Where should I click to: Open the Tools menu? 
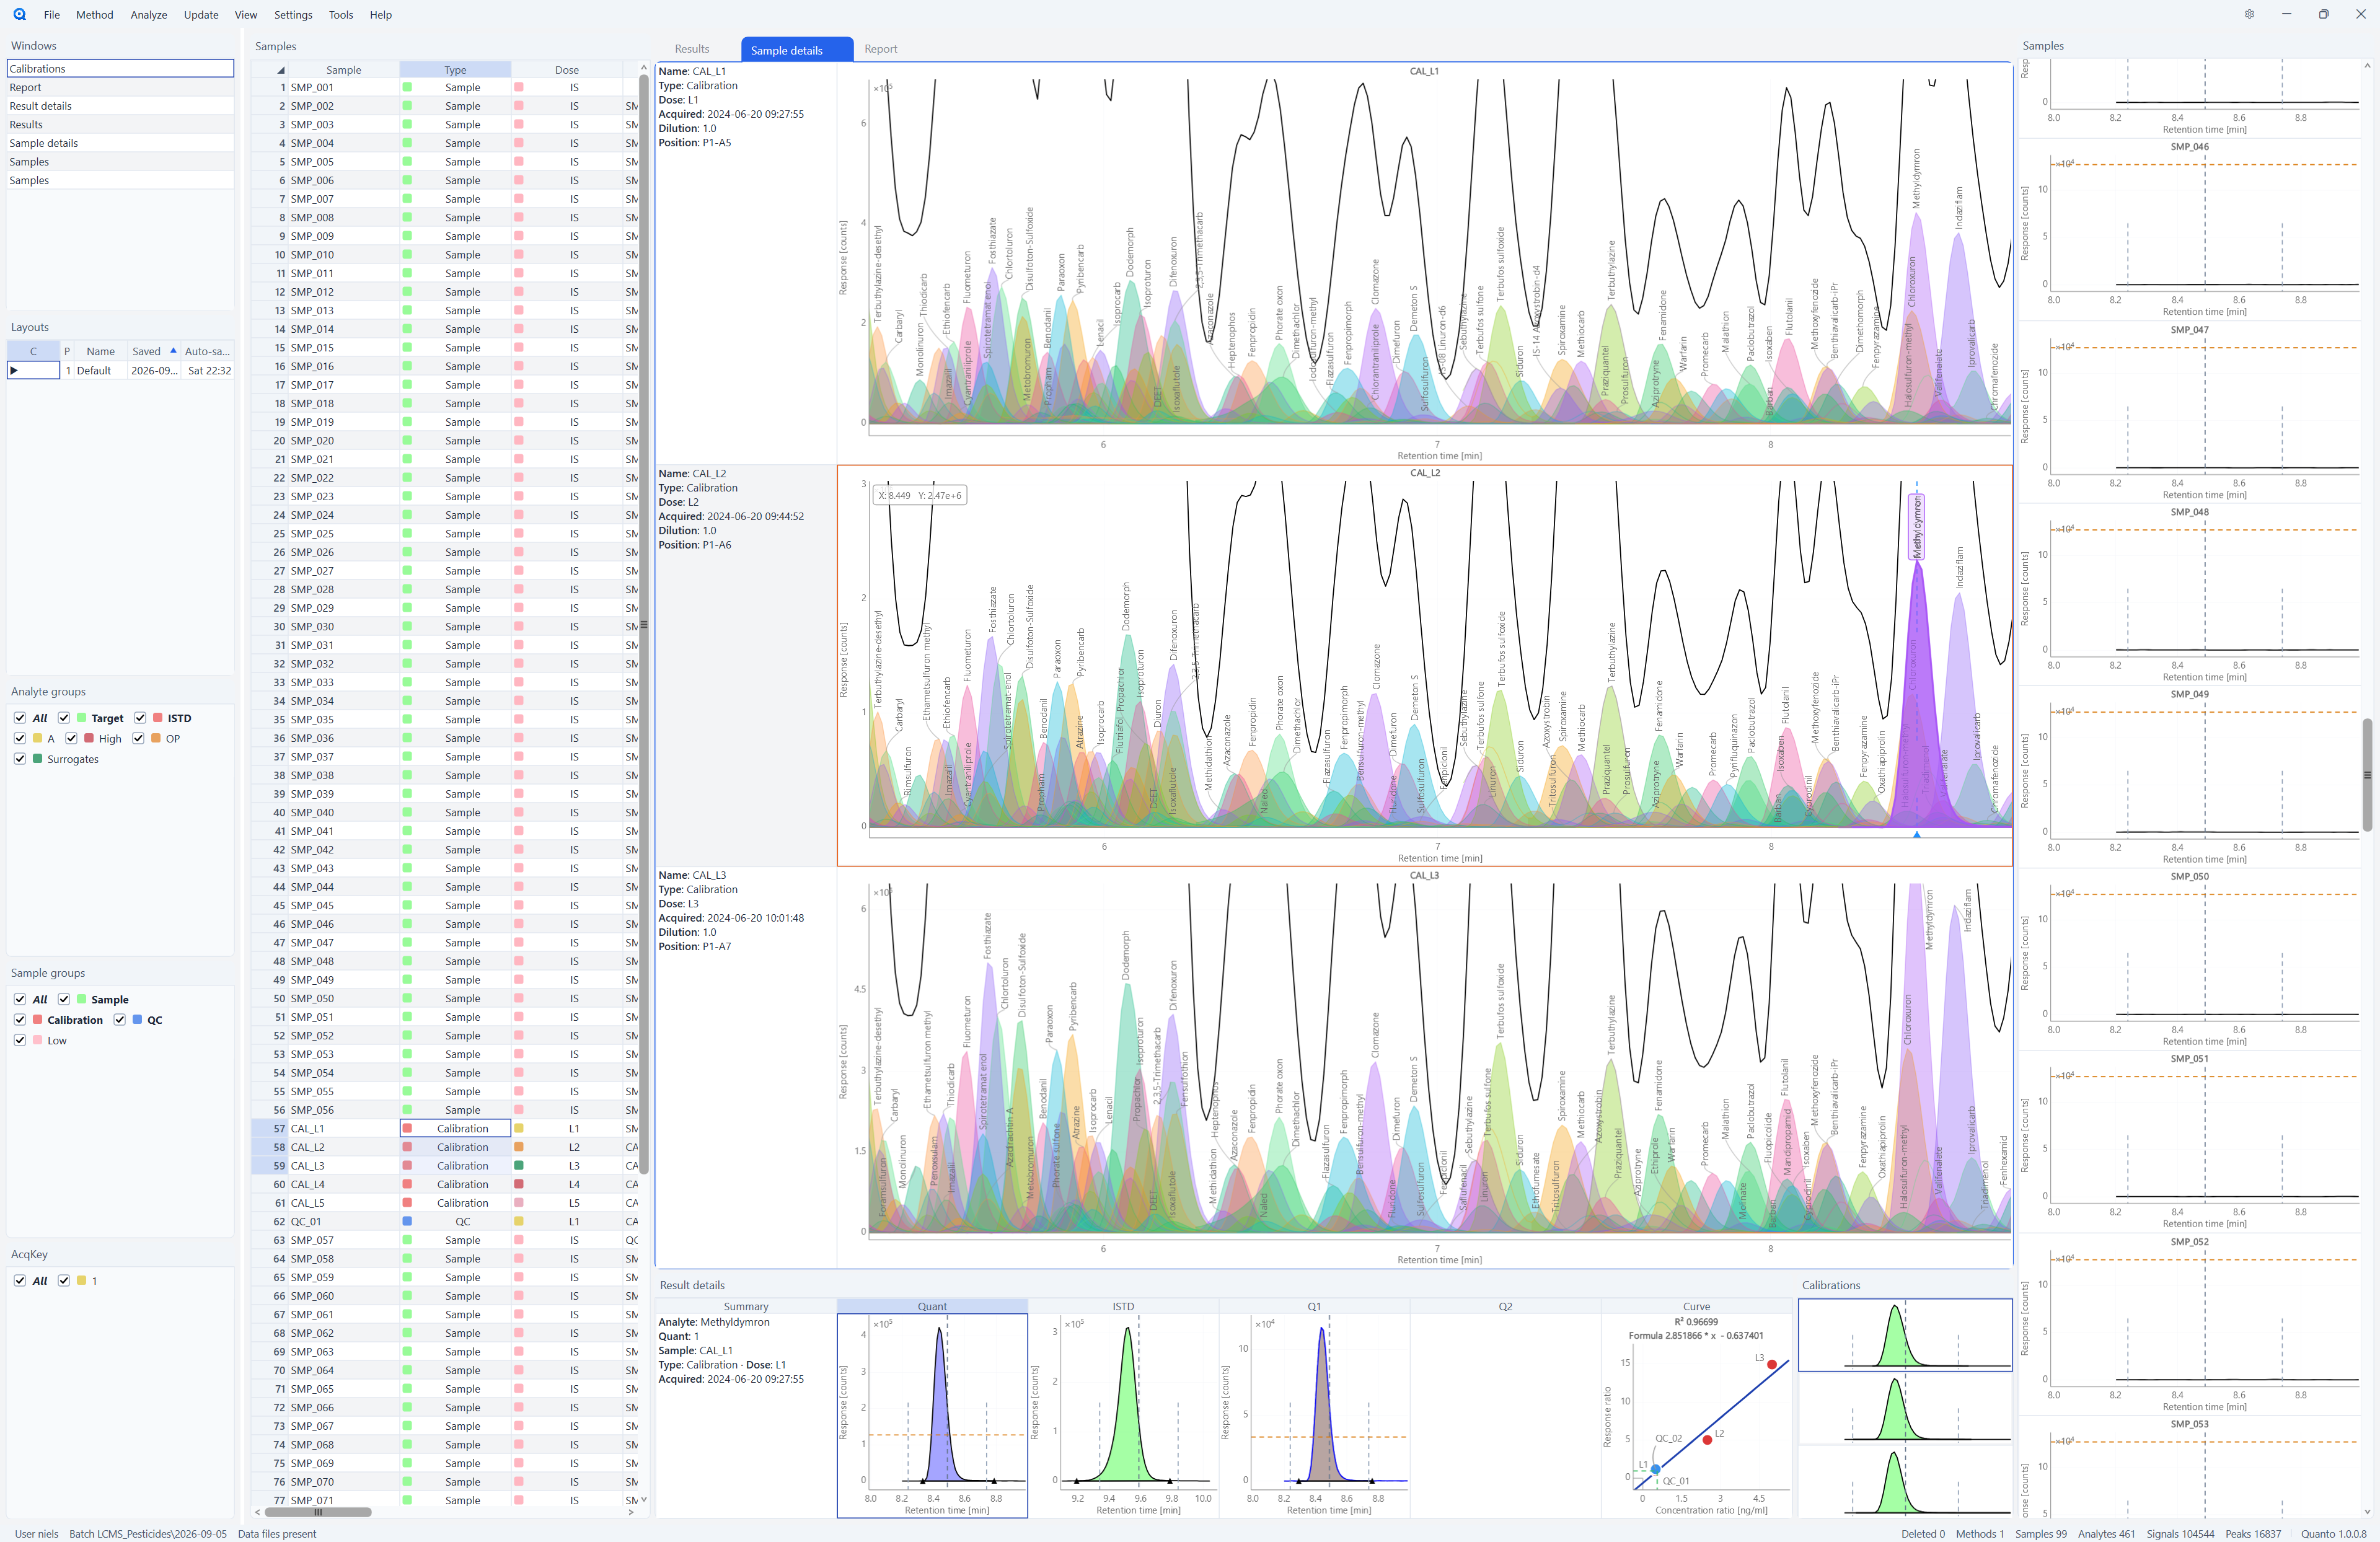tap(341, 15)
